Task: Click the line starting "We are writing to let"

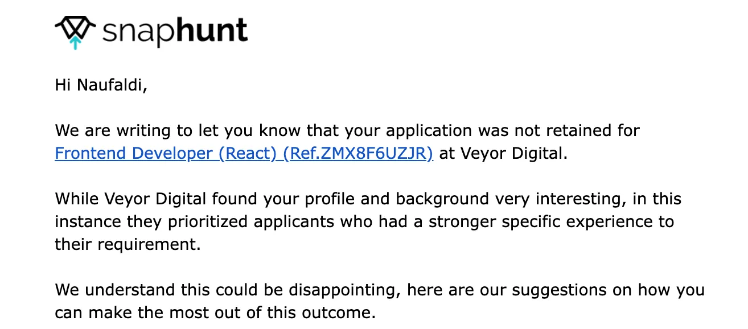Action: click(x=347, y=131)
